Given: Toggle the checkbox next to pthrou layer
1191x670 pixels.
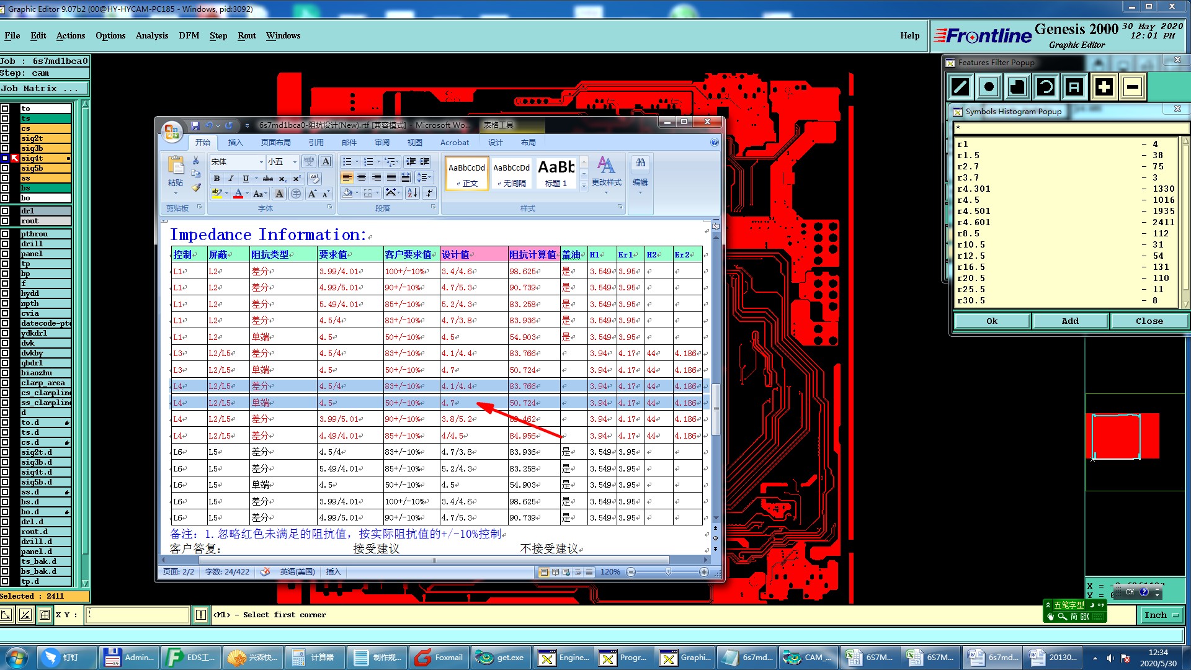Looking at the screenshot, I should (x=5, y=234).
